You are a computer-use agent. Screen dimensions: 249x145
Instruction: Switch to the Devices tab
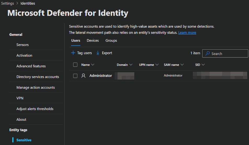click(93, 40)
